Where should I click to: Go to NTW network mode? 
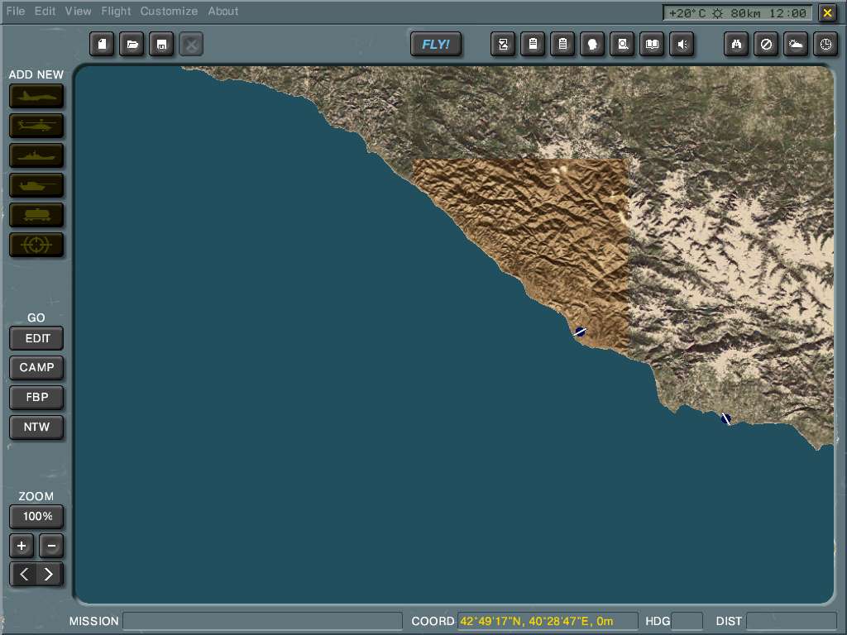[x=36, y=427]
